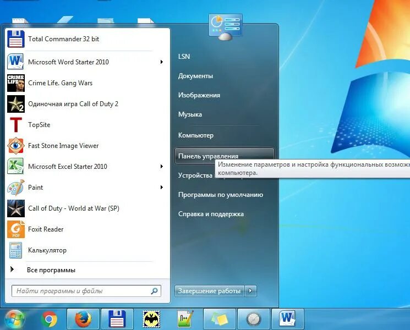Open Музыка from the Start menu
Screen dimensions: 410x330
pyautogui.click(x=190, y=114)
